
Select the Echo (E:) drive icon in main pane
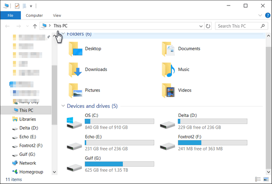[74, 146]
